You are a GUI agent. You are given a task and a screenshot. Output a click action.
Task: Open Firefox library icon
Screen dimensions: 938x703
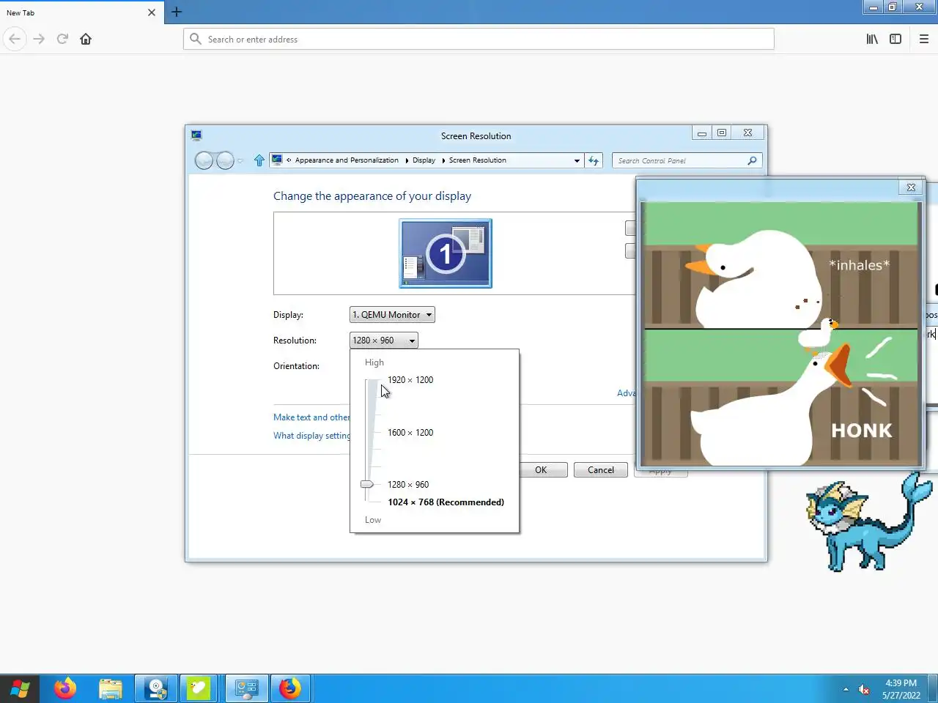pos(872,39)
